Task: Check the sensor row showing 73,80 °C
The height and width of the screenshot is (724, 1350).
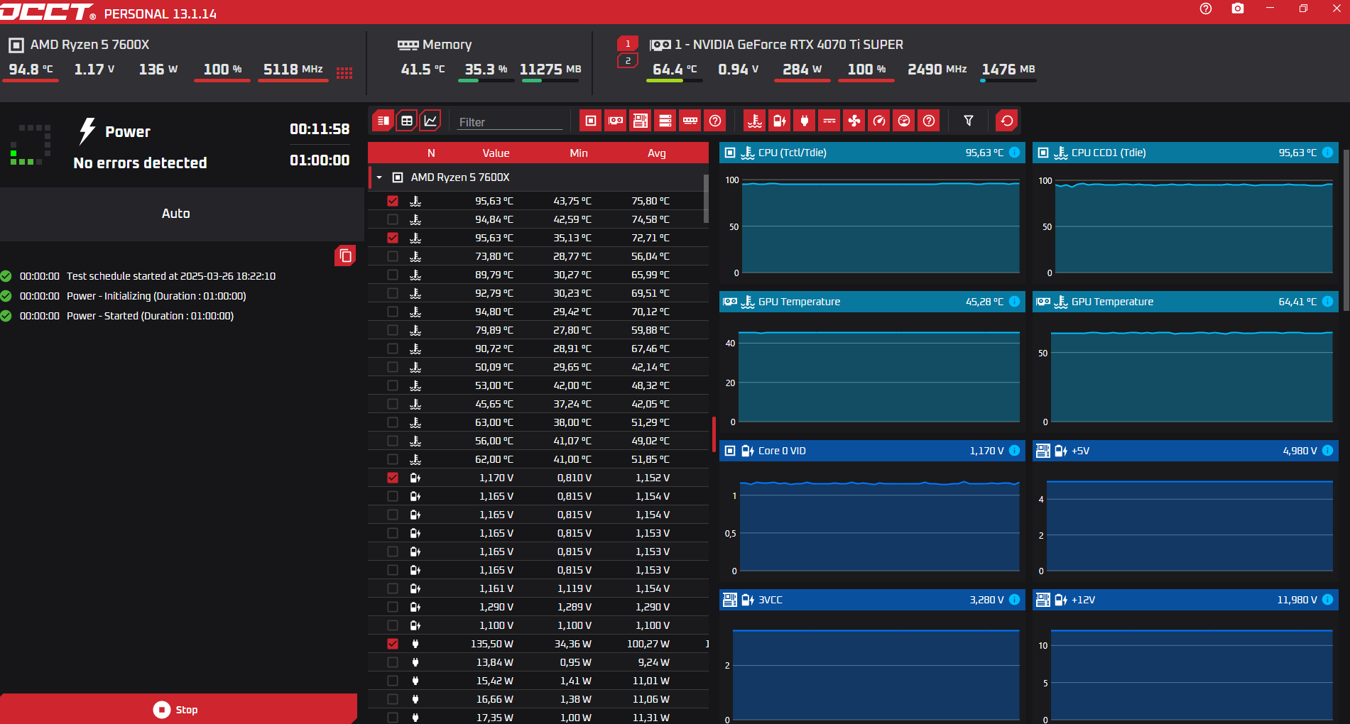Action: click(x=393, y=256)
